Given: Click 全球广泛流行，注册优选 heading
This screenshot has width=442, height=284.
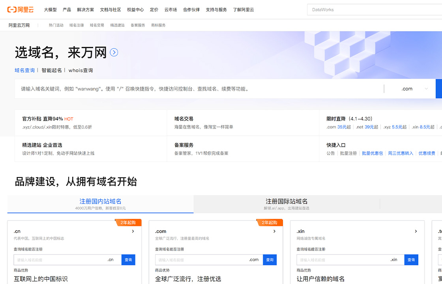Looking at the screenshot, I should [188, 279].
